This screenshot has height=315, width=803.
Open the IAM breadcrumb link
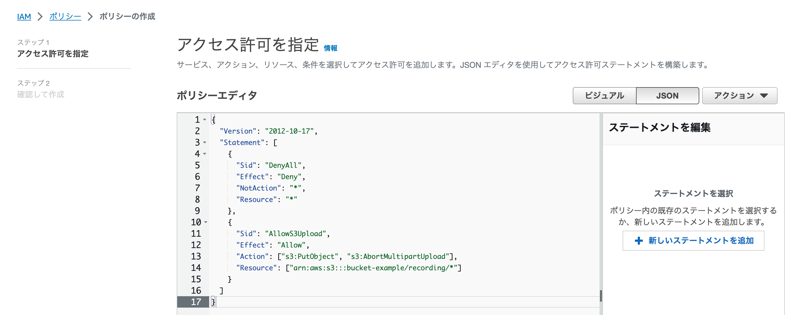coord(24,17)
